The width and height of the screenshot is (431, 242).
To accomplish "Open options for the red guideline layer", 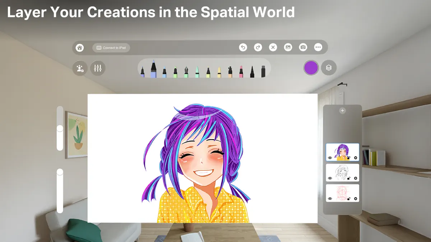I will coord(355,198).
